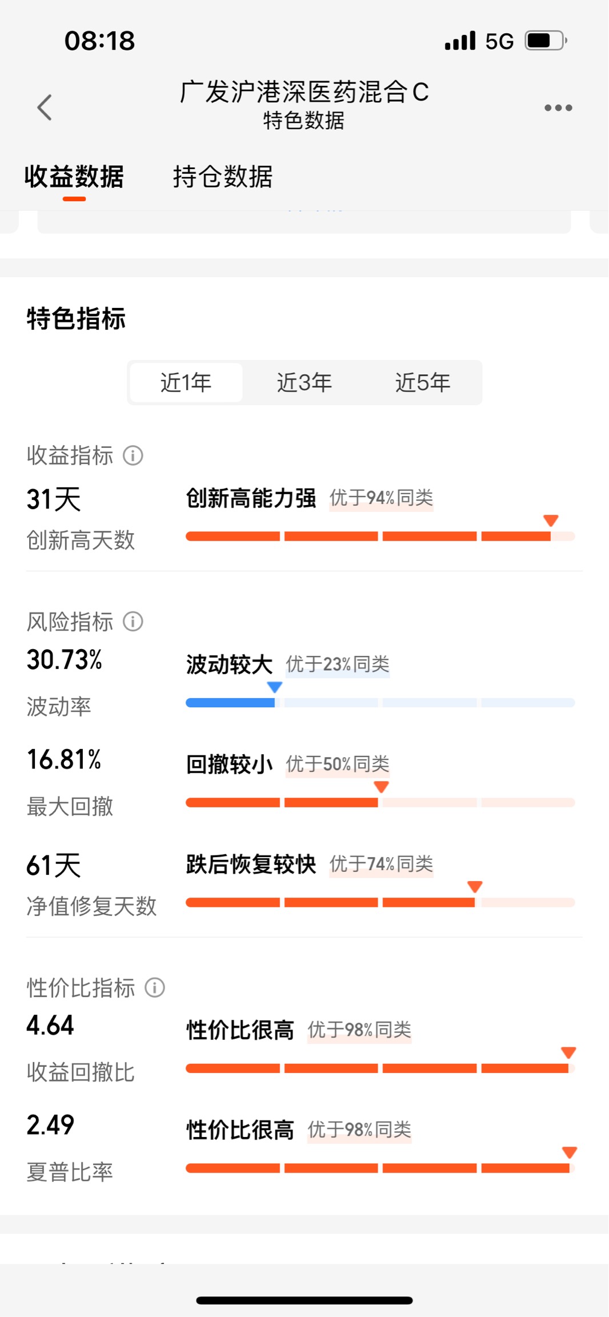
Task: Switch to the 收益数据 tab
Action: [x=74, y=177]
